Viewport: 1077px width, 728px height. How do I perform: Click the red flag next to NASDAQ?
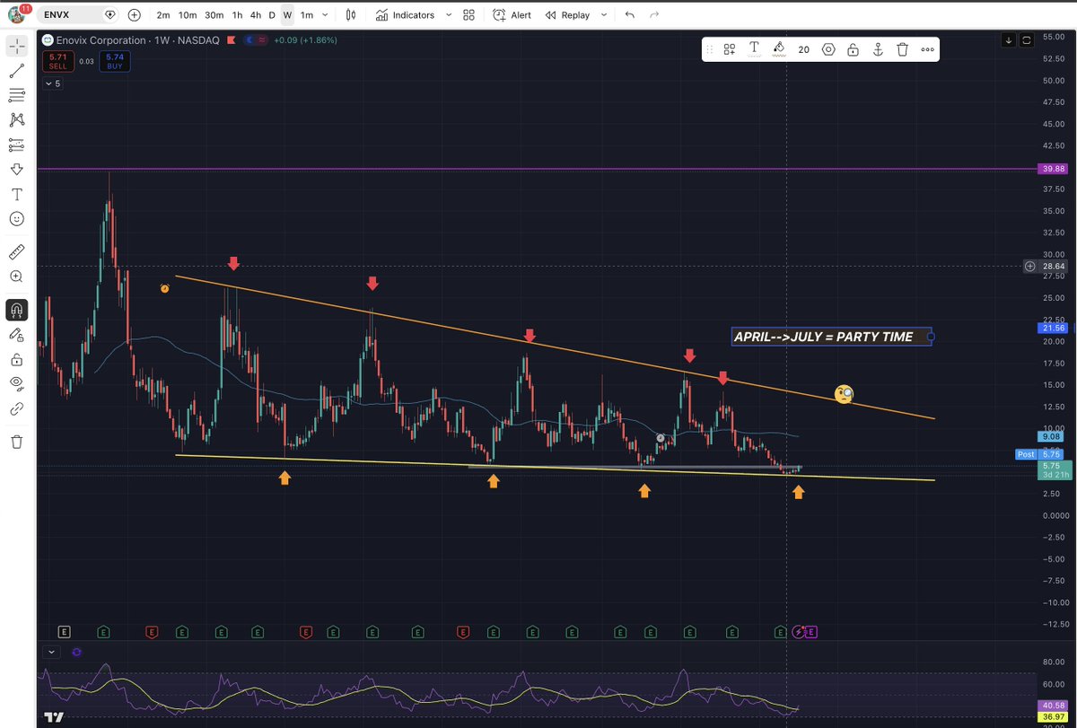click(231, 40)
